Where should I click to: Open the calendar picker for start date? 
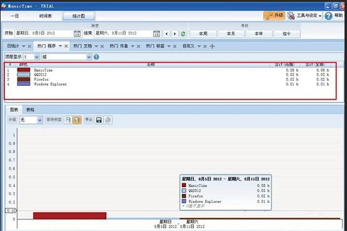[77, 34]
